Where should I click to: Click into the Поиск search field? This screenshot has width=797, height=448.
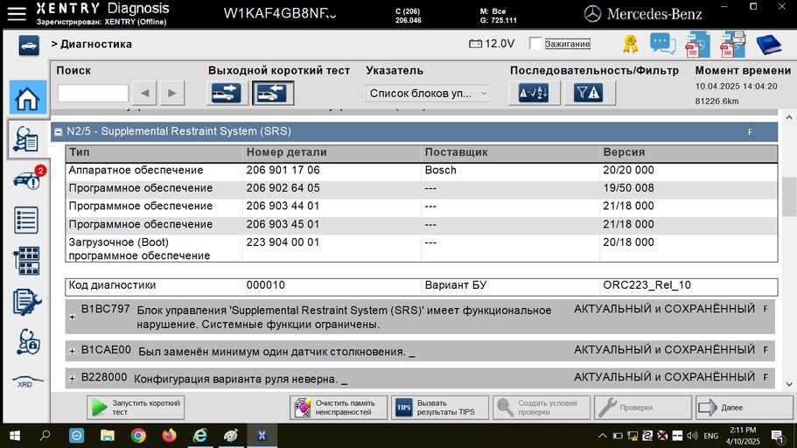click(93, 94)
